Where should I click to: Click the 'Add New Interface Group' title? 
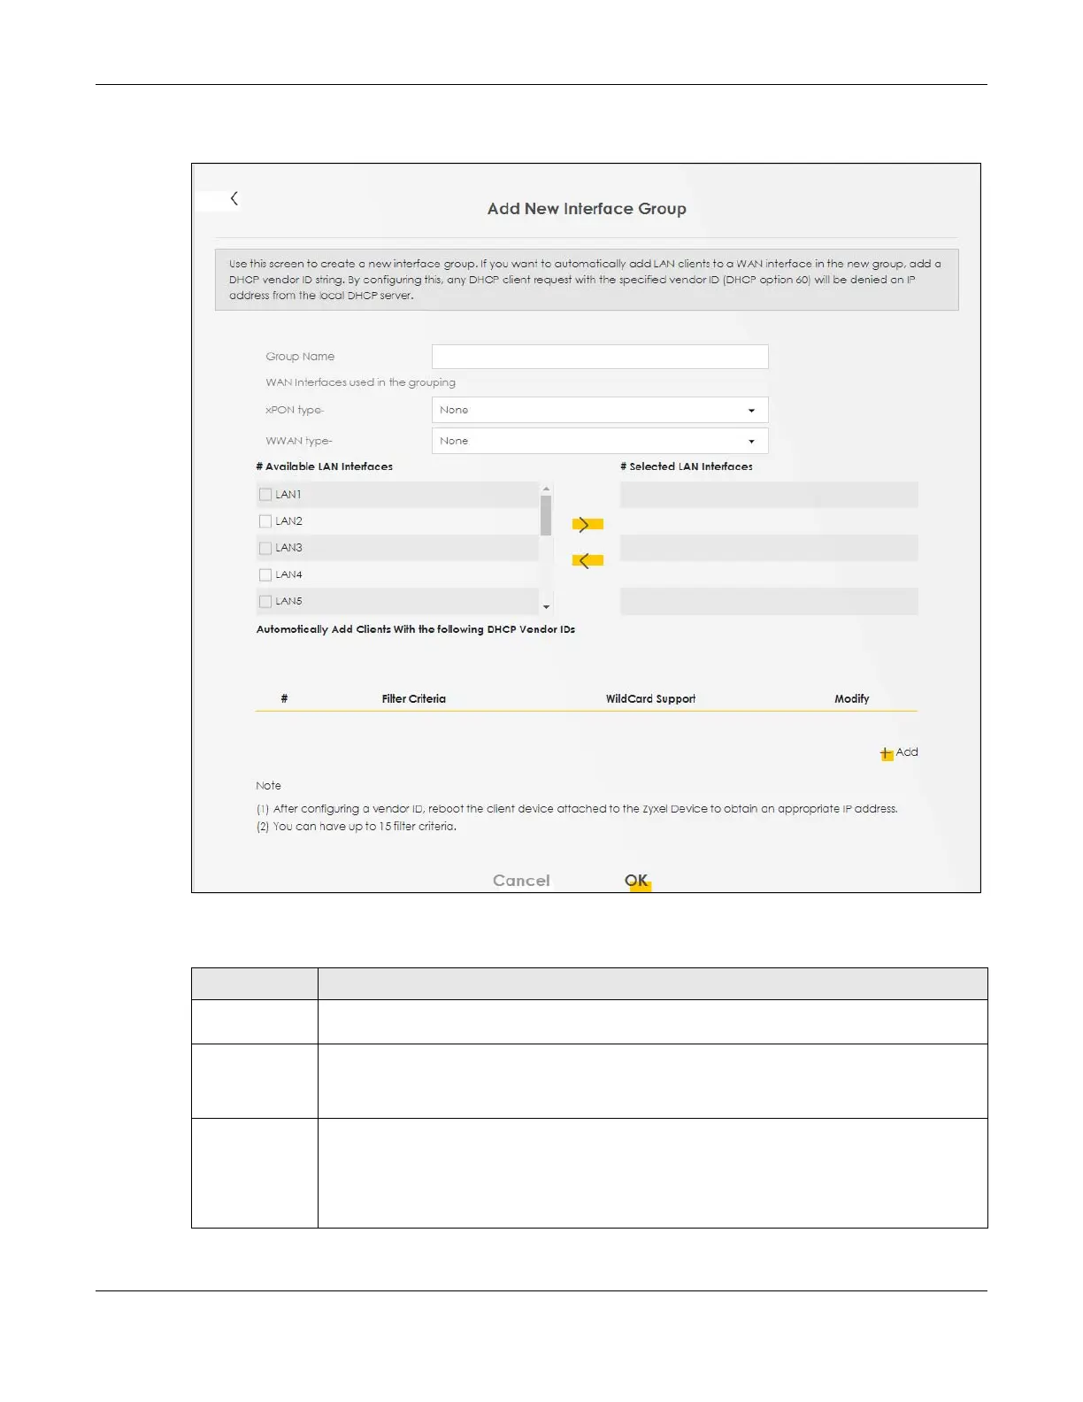click(x=587, y=209)
